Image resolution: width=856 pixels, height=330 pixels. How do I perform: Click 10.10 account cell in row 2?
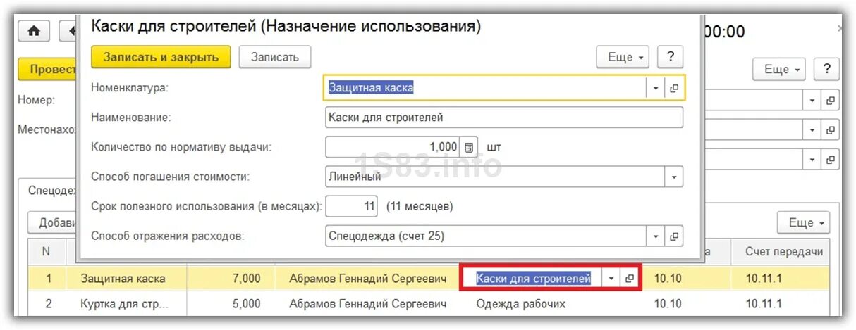pos(668,304)
